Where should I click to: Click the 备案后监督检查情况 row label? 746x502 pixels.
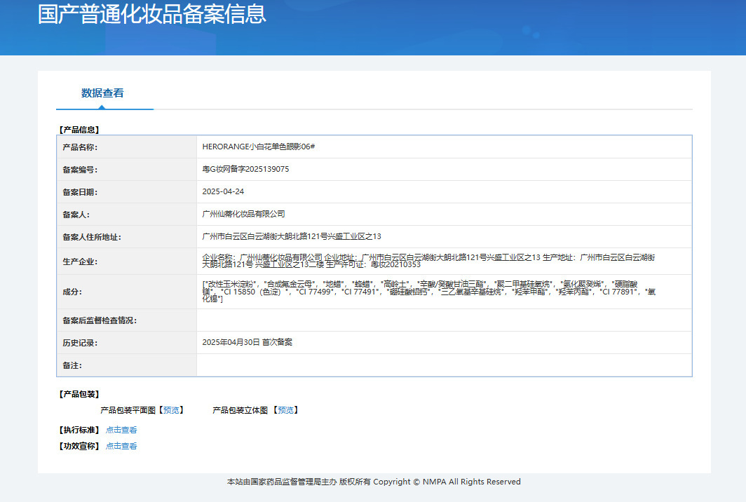[x=100, y=320]
